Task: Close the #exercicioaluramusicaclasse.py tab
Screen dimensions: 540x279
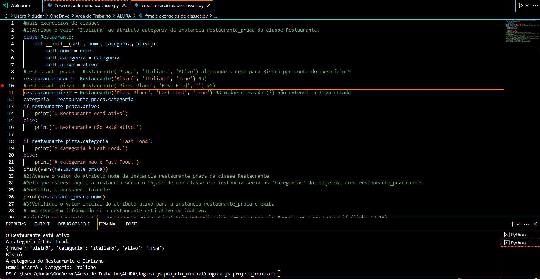Action: tap(124, 5)
